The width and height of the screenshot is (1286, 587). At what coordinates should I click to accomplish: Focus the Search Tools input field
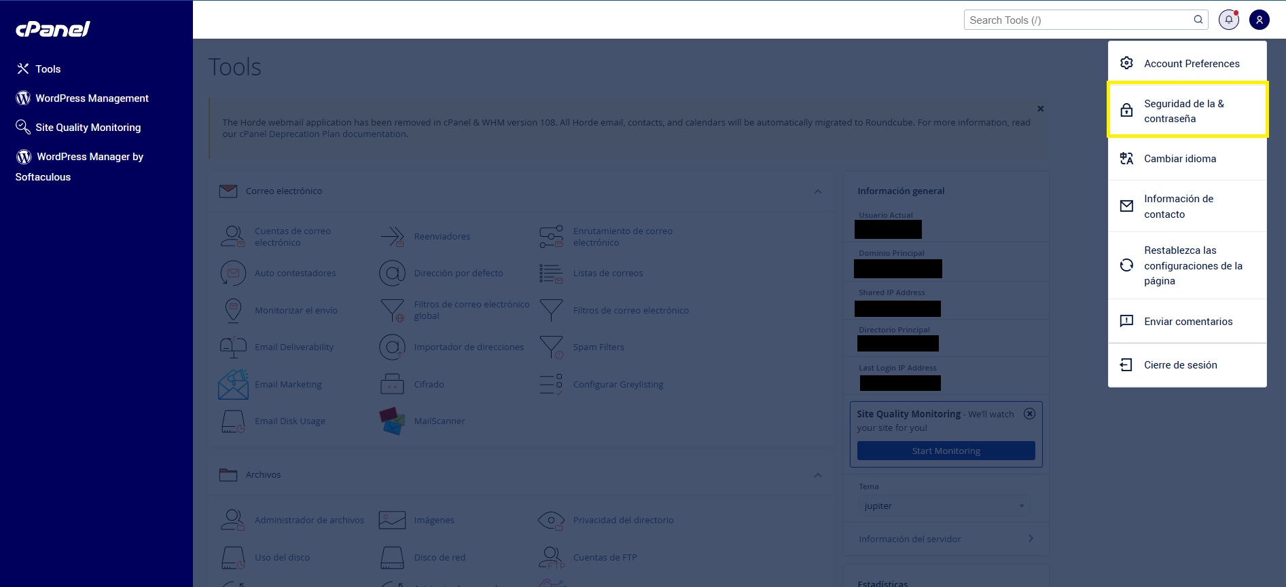tap(1077, 20)
